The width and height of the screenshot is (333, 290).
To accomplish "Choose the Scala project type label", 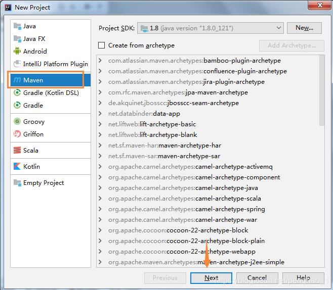I will (x=31, y=150).
